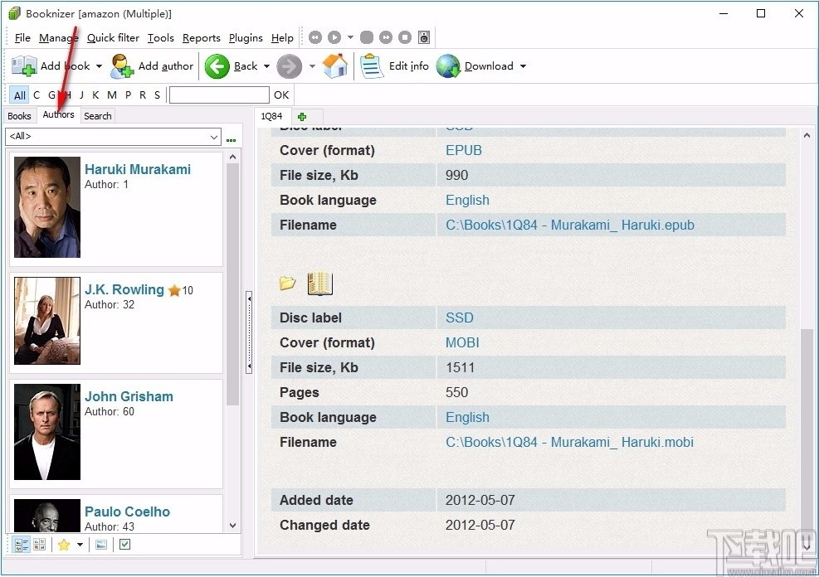
Task: Open the Reports menu
Action: click(201, 37)
